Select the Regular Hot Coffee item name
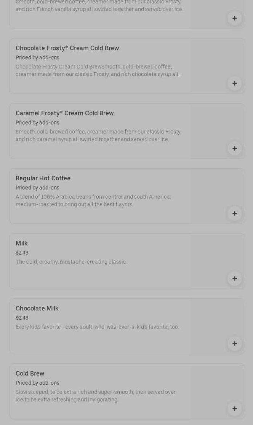Image resolution: width=253 pixels, height=425 pixels. 43,178
